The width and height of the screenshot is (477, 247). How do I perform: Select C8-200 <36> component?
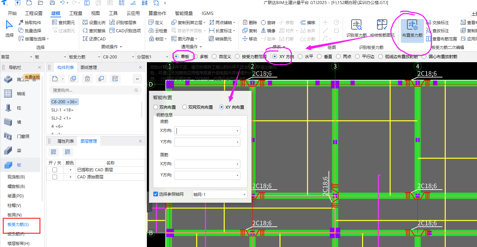click(x=64, y=102)
